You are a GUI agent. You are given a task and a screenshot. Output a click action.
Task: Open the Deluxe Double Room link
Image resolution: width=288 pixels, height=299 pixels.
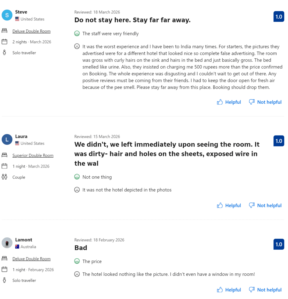31,31
